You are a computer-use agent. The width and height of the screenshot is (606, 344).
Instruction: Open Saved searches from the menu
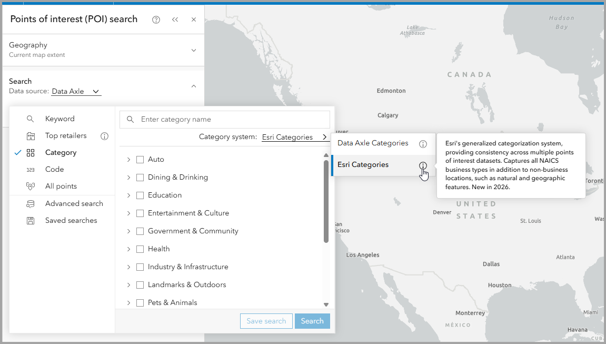[71, 221]
